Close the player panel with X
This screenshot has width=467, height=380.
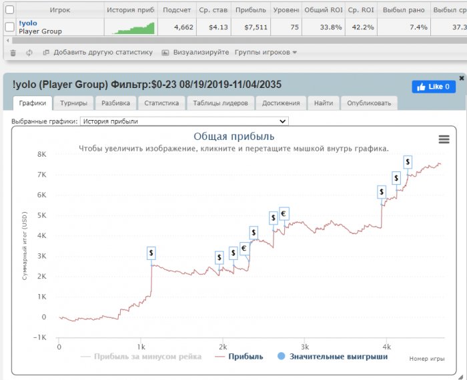(462, 78)
